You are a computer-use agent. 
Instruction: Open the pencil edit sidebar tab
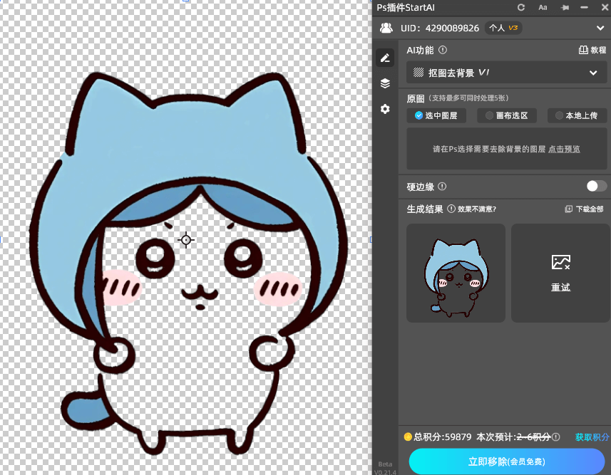tap(385, 58)
